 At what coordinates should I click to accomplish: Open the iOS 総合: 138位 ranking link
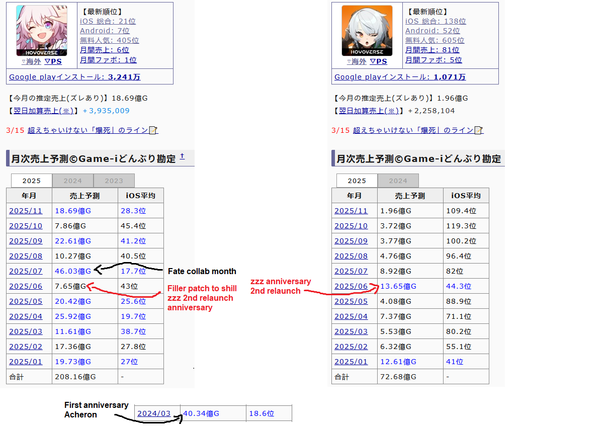pyautogui.click(x=436, y=21)
